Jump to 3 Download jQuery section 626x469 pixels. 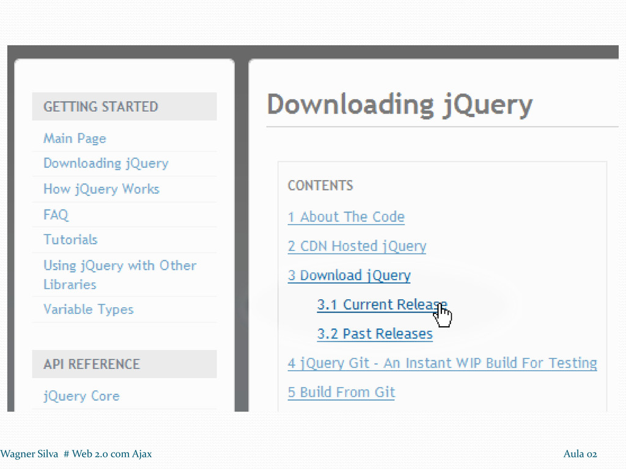349,275
